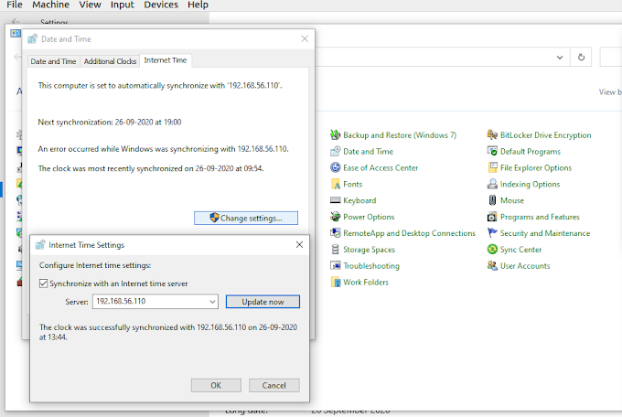This screenshot has width=622, height=417.
Task: Click the Keyboard icon
Action: (x=335, y=200)
